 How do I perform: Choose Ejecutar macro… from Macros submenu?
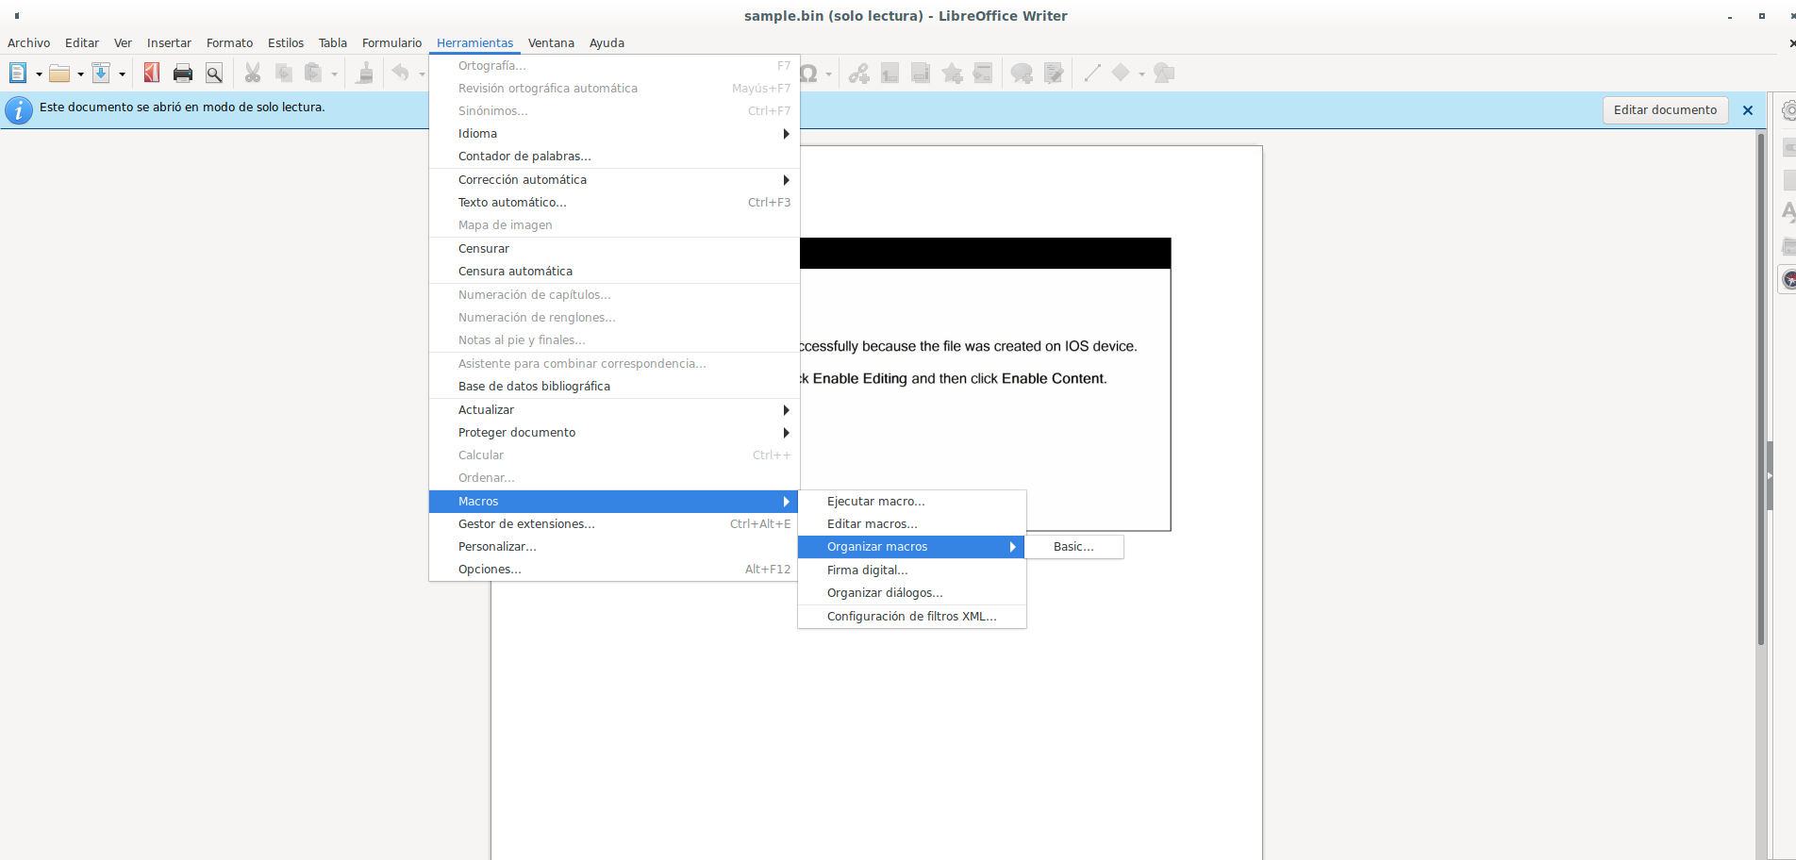tap(875, 502)
